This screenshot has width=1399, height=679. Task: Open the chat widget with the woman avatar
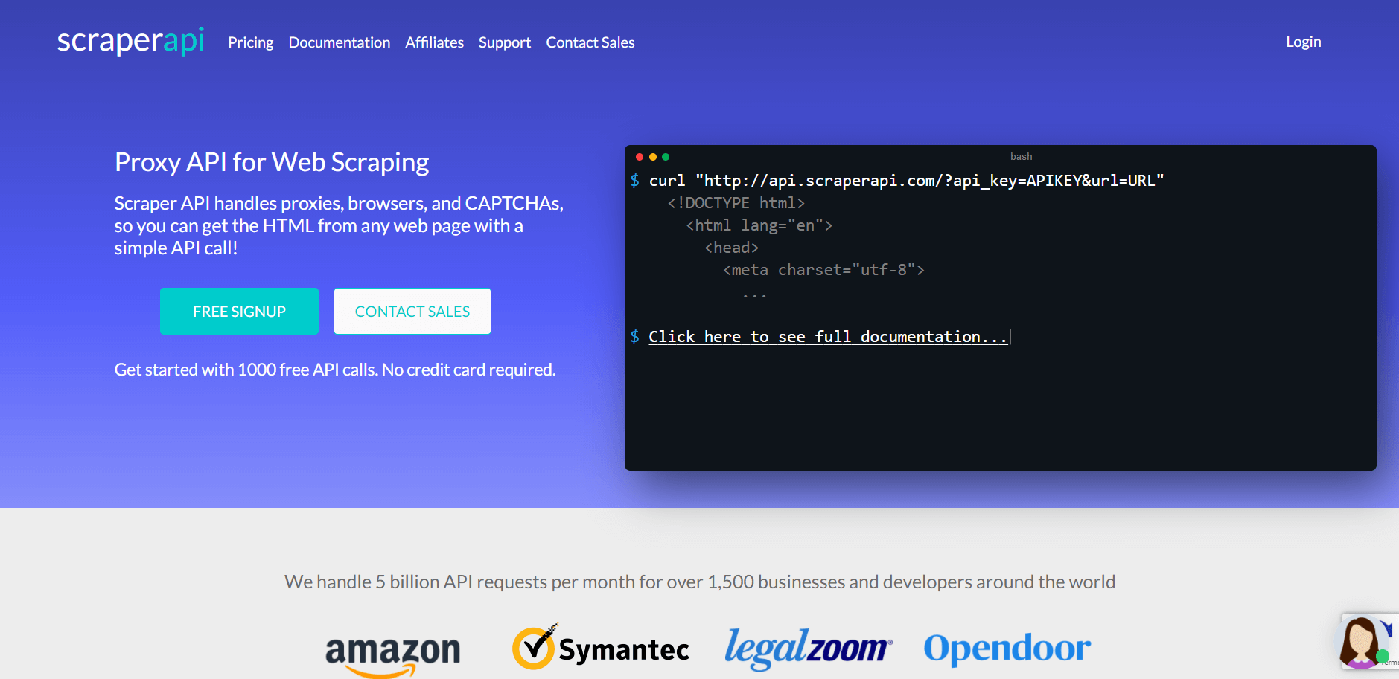click(x=1364, y=643)
